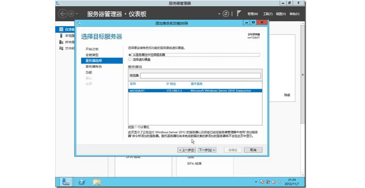
Task: Show hidden system tray icons arrow
Action: [x=255, y=182]
